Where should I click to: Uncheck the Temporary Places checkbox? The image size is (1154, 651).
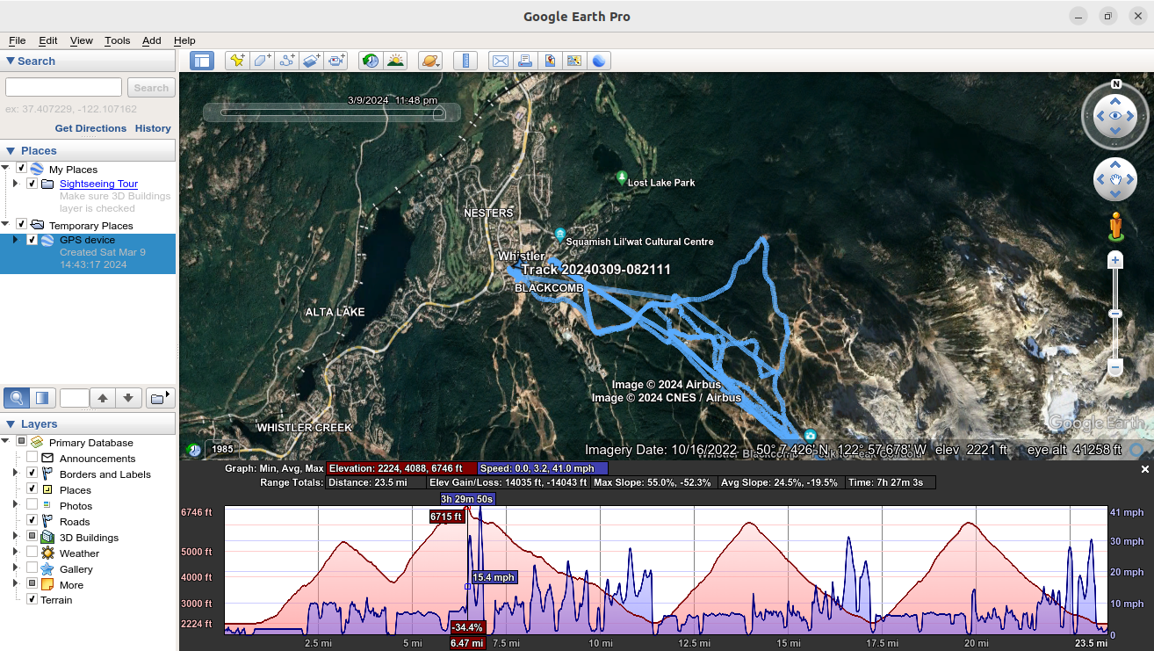pyautogui.click(x=21, y=225)
